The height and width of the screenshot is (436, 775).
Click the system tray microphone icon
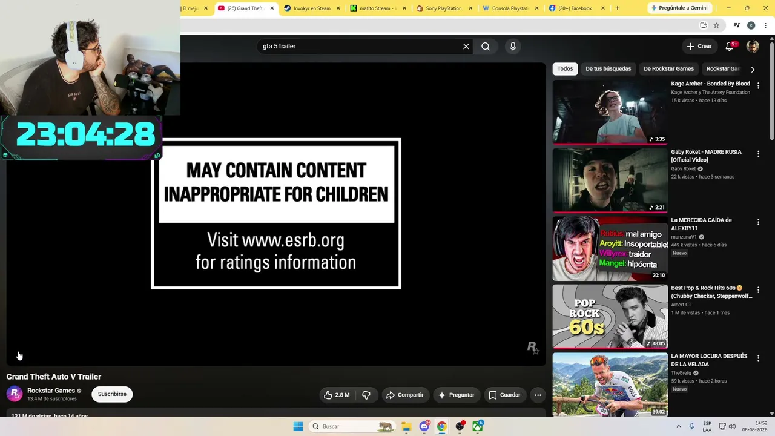tap(692, 426)
